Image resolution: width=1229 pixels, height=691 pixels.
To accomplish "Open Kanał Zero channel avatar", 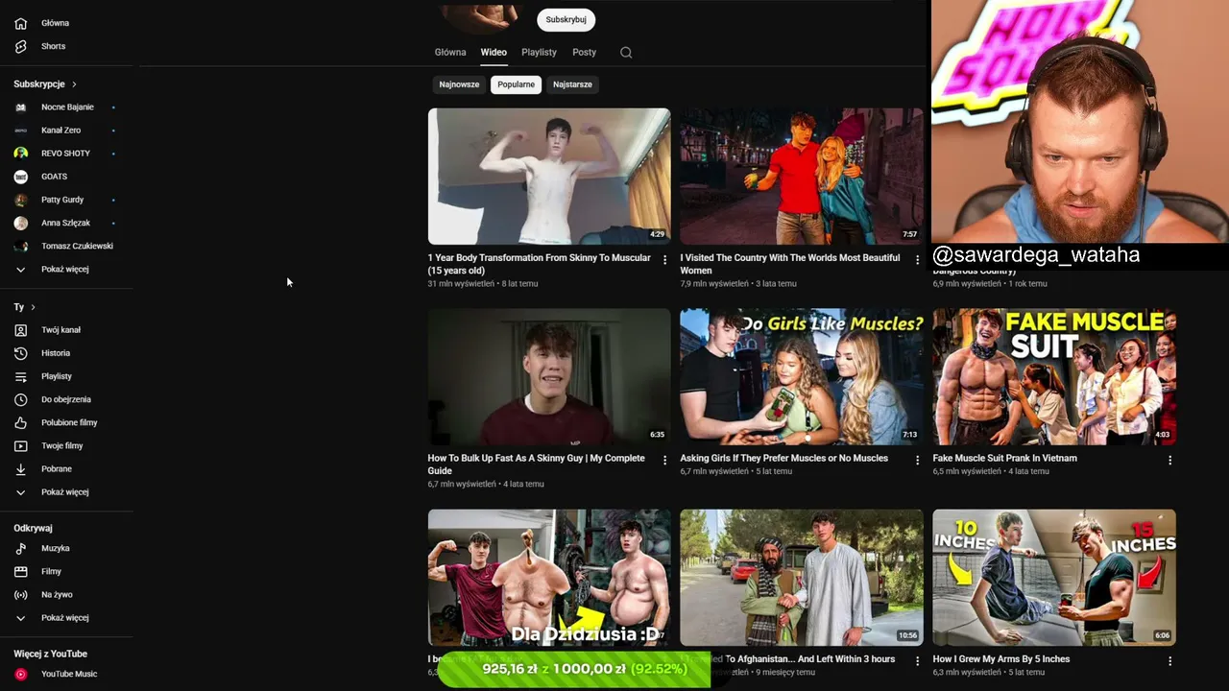I will (x=21, y=131).
